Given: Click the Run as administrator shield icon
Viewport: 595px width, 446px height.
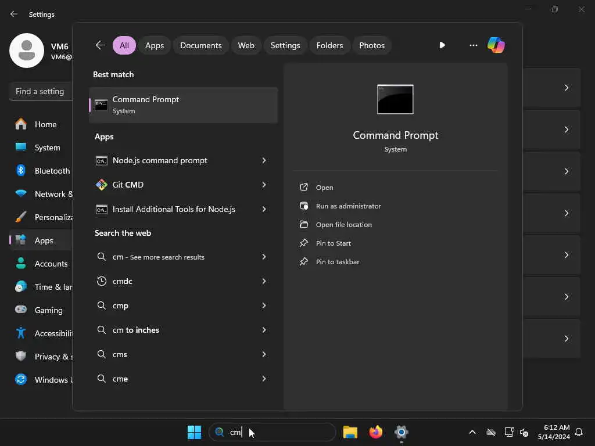Looking at the screenshot, I should click(x=303, y=206).
